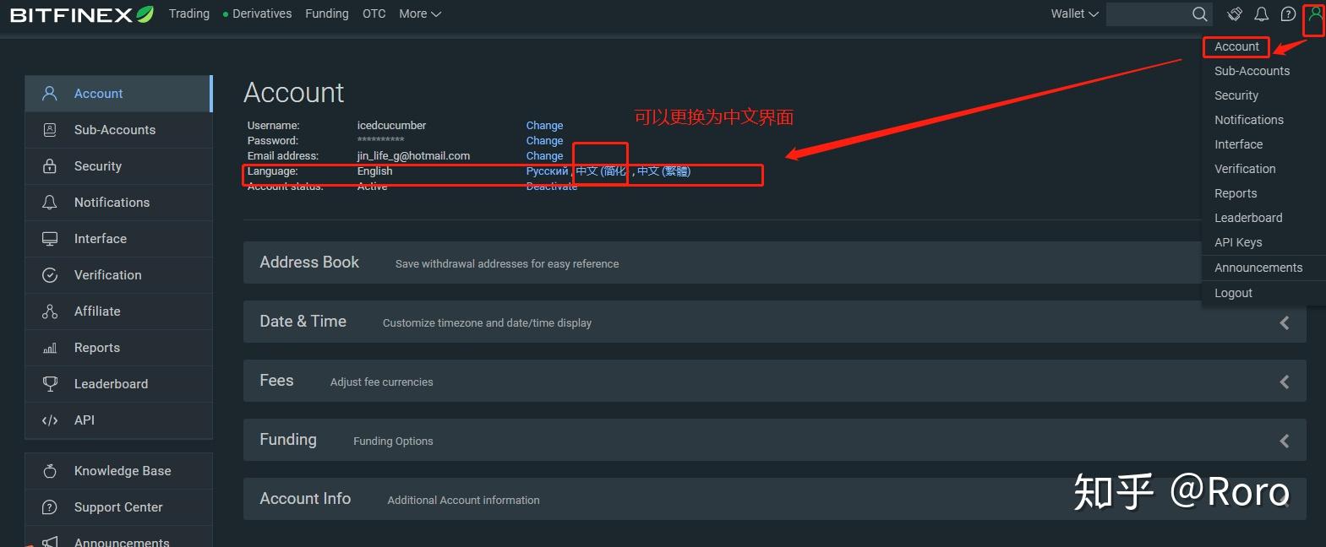
Task: Go to Trading in top navigation
Action: (x=189, y=14)
